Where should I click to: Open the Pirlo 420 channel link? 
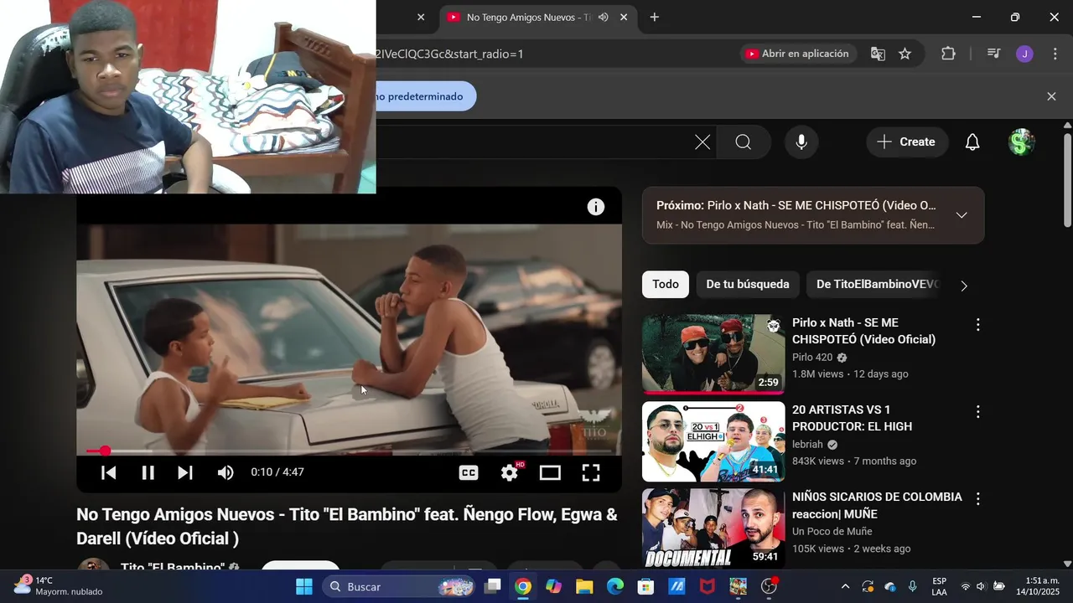812,357
